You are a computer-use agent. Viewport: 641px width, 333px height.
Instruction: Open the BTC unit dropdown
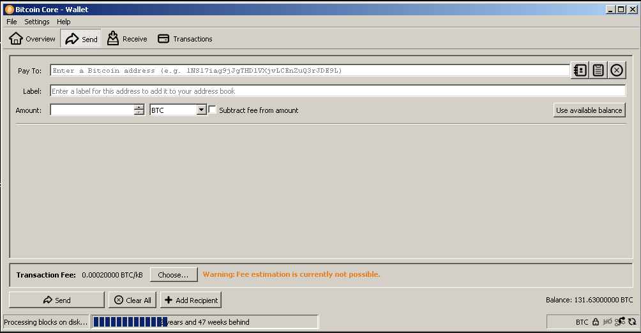point(178,110)
